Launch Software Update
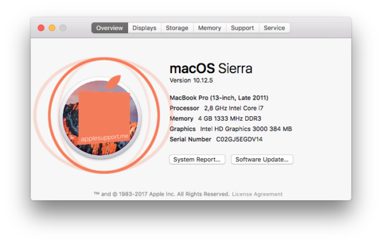This screenshot has width=382, height=244. coord(262,159)
